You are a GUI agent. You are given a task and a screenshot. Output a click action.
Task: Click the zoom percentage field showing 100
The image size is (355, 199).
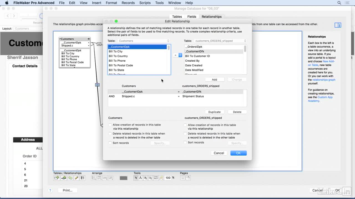[x=168, y=178]
